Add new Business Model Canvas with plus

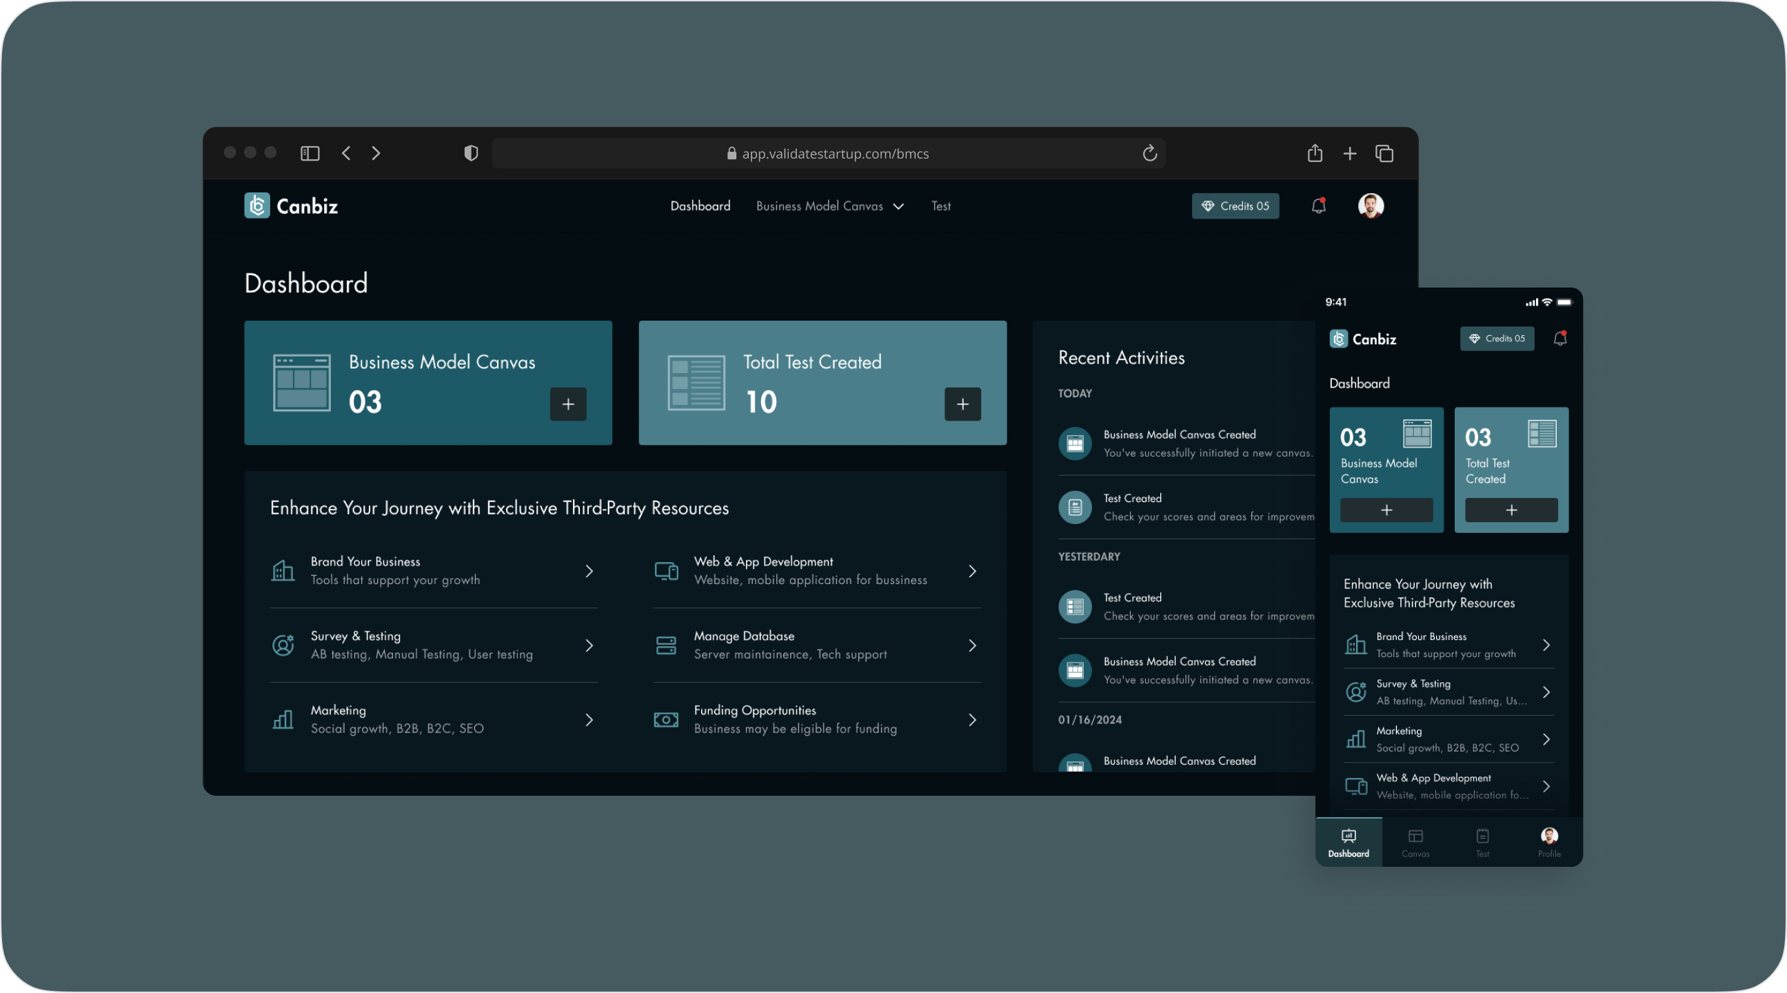[568, 404]
